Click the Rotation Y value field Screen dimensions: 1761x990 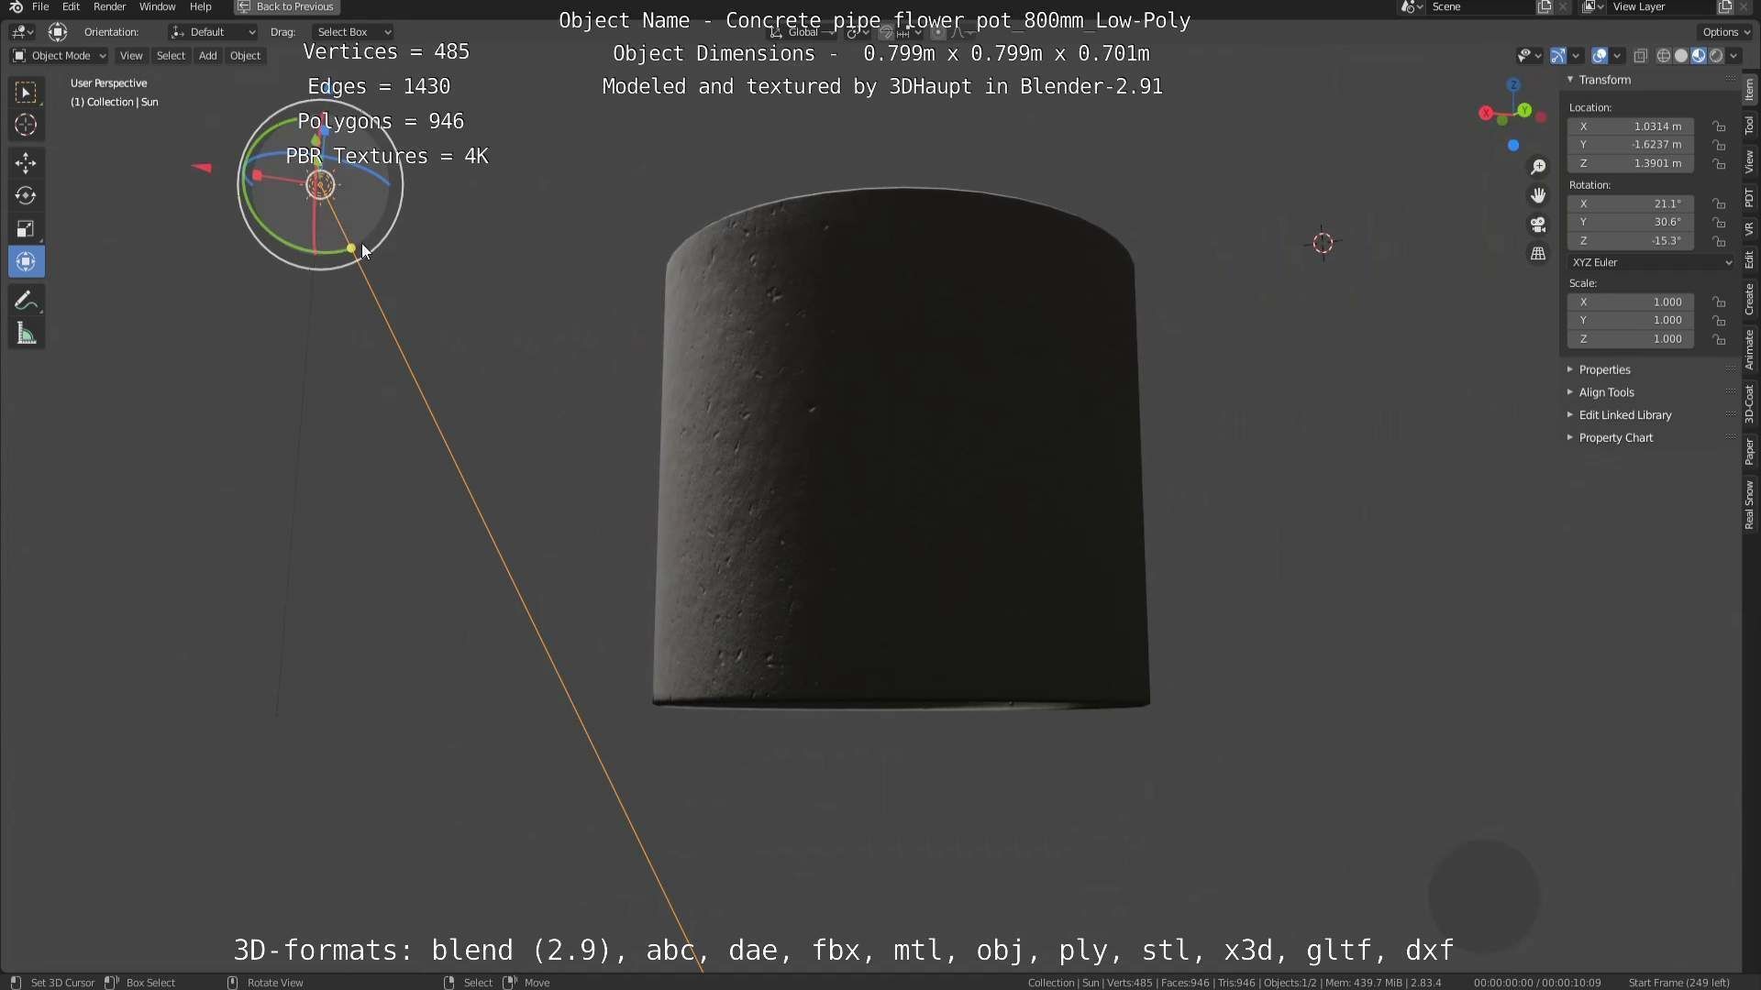tap(1631, 222)
